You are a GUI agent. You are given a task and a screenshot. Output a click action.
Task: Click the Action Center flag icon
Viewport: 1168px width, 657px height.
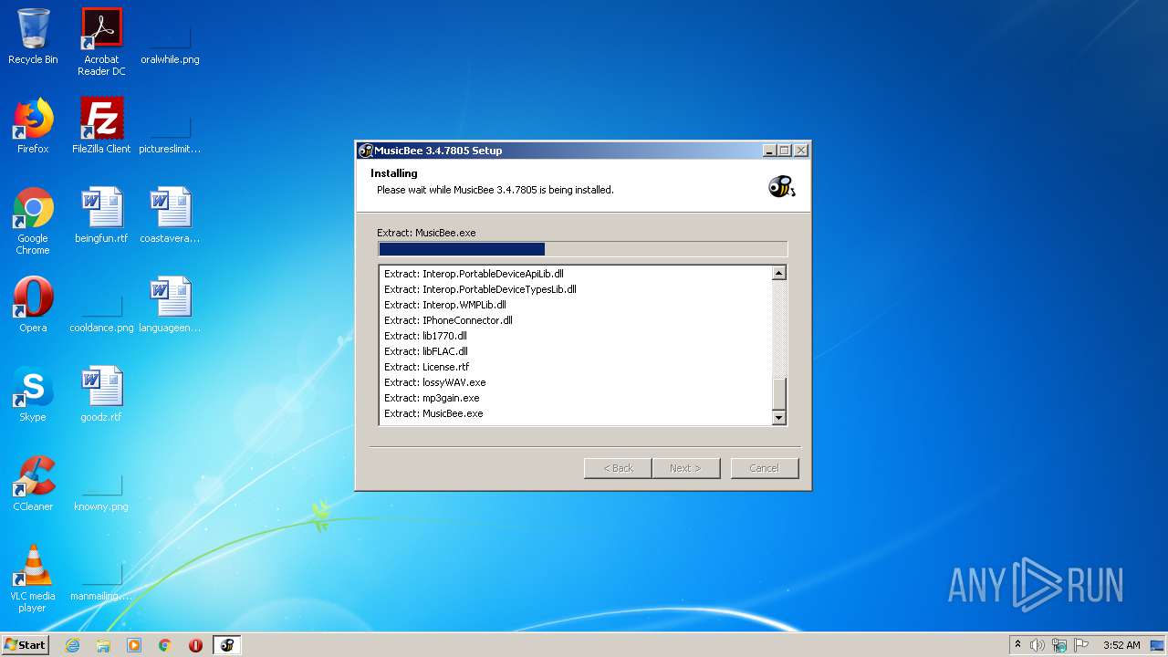[x=1081, y=645]
